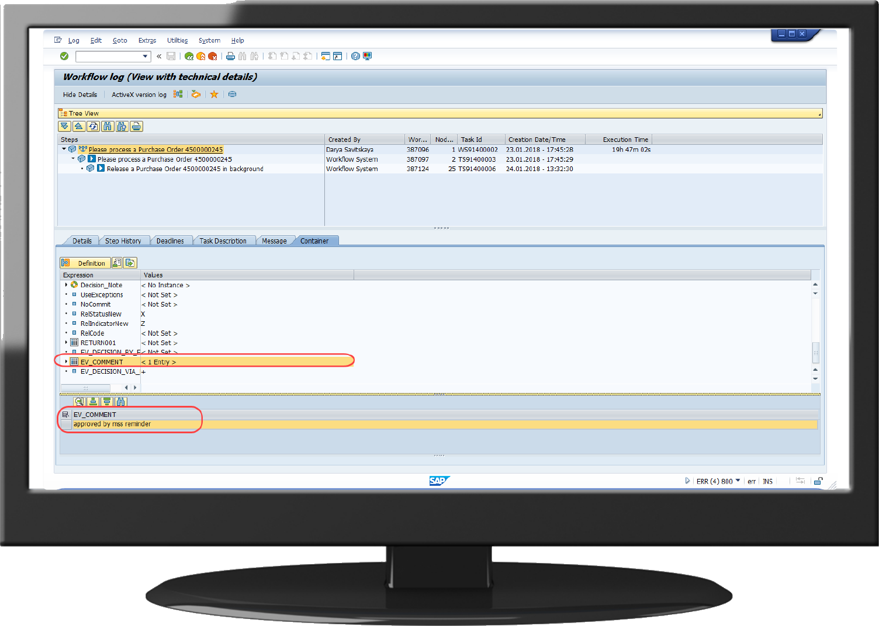The height and width of the screenshot is (626, 879).
Task: Open the Edit menu
Action: 96,40
